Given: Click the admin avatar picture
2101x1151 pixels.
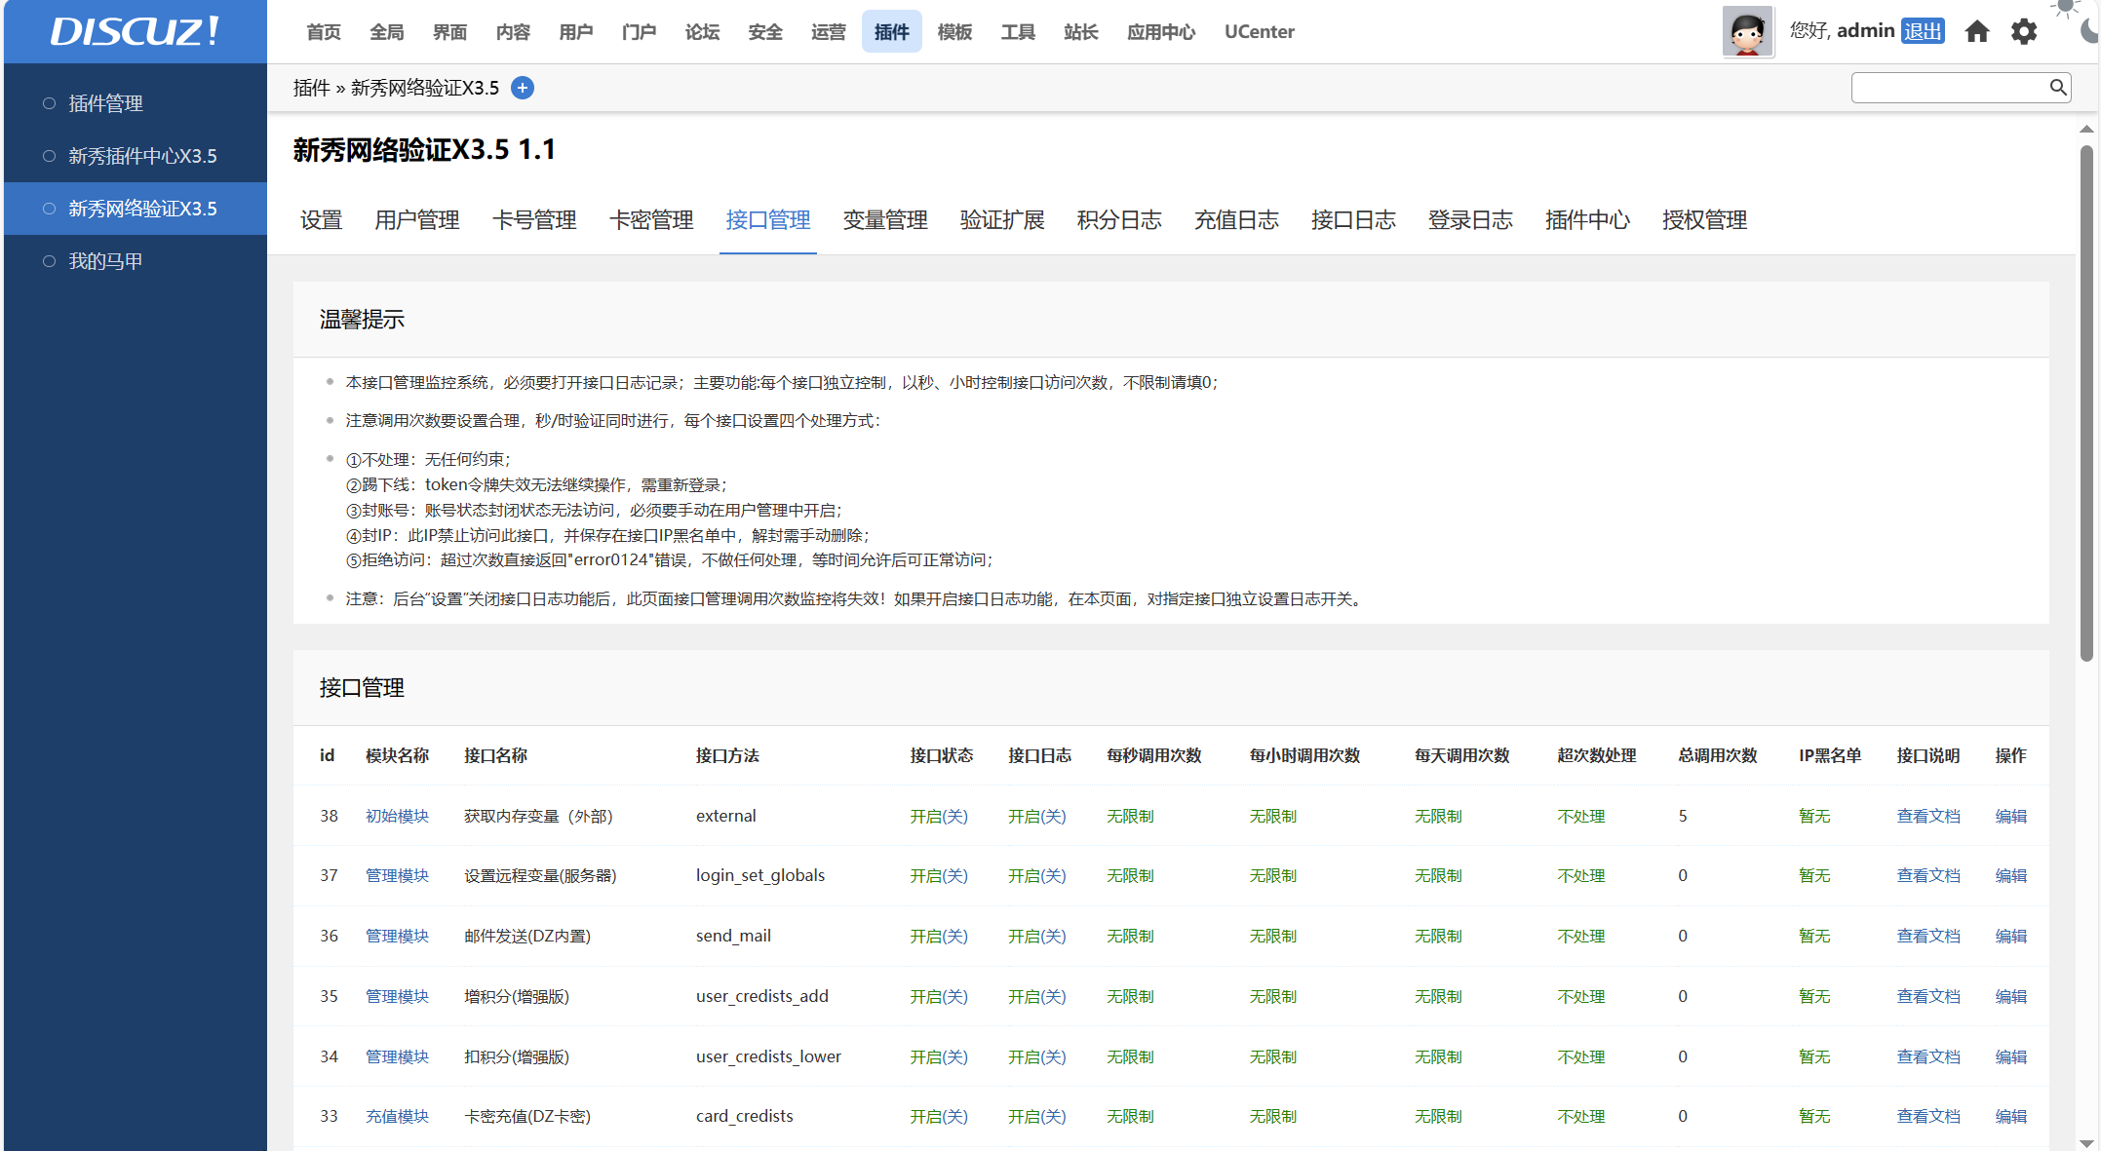Looking at the screenshot, I should coord(1747,31).
